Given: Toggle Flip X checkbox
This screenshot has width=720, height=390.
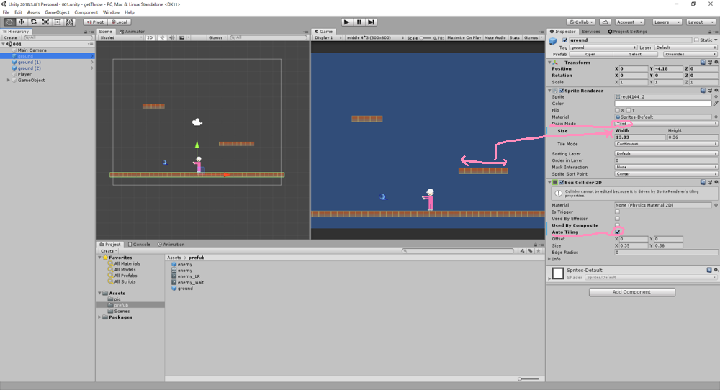Looking at the screenshot, I should click(617, 110).
